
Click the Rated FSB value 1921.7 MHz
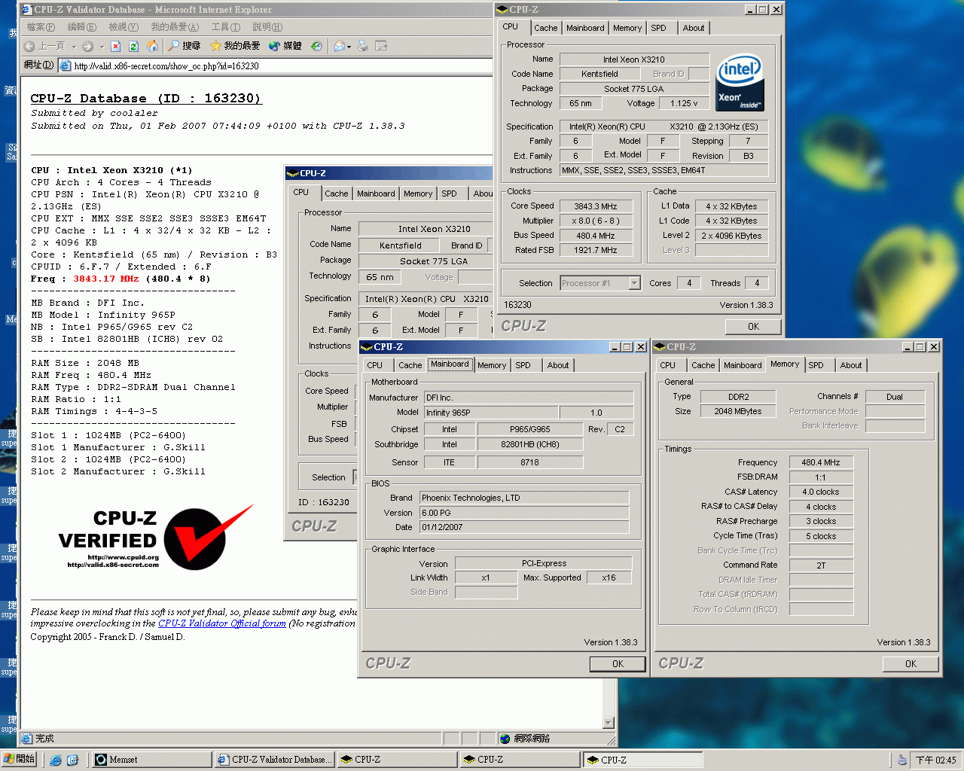pos(595,250)
